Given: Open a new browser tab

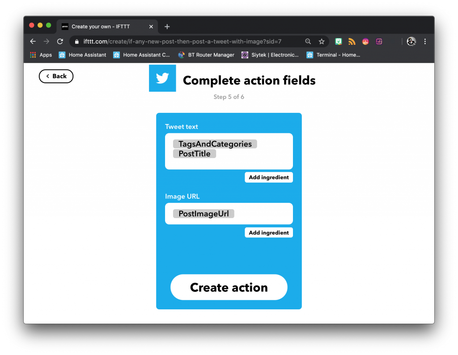Looking at the screenshot, I should click(167, 26).
